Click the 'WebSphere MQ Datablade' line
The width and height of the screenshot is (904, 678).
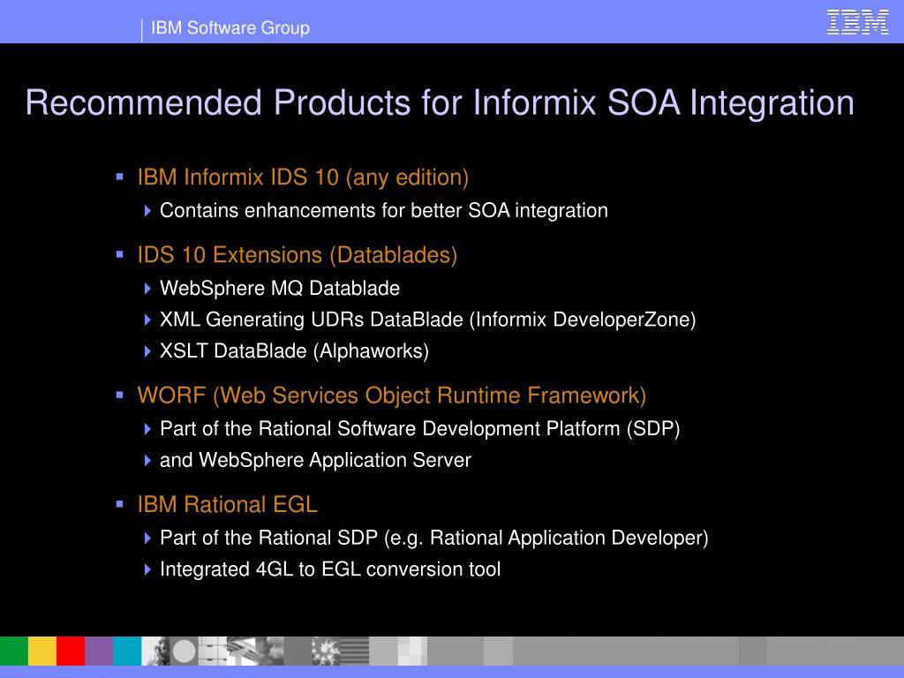280,288
